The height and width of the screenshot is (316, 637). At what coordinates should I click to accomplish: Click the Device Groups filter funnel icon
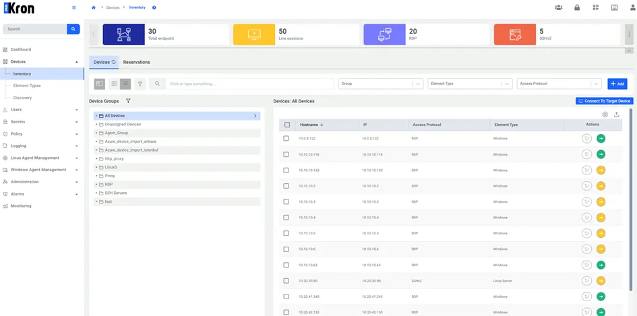pyautogui.click(x=128, y=101)
